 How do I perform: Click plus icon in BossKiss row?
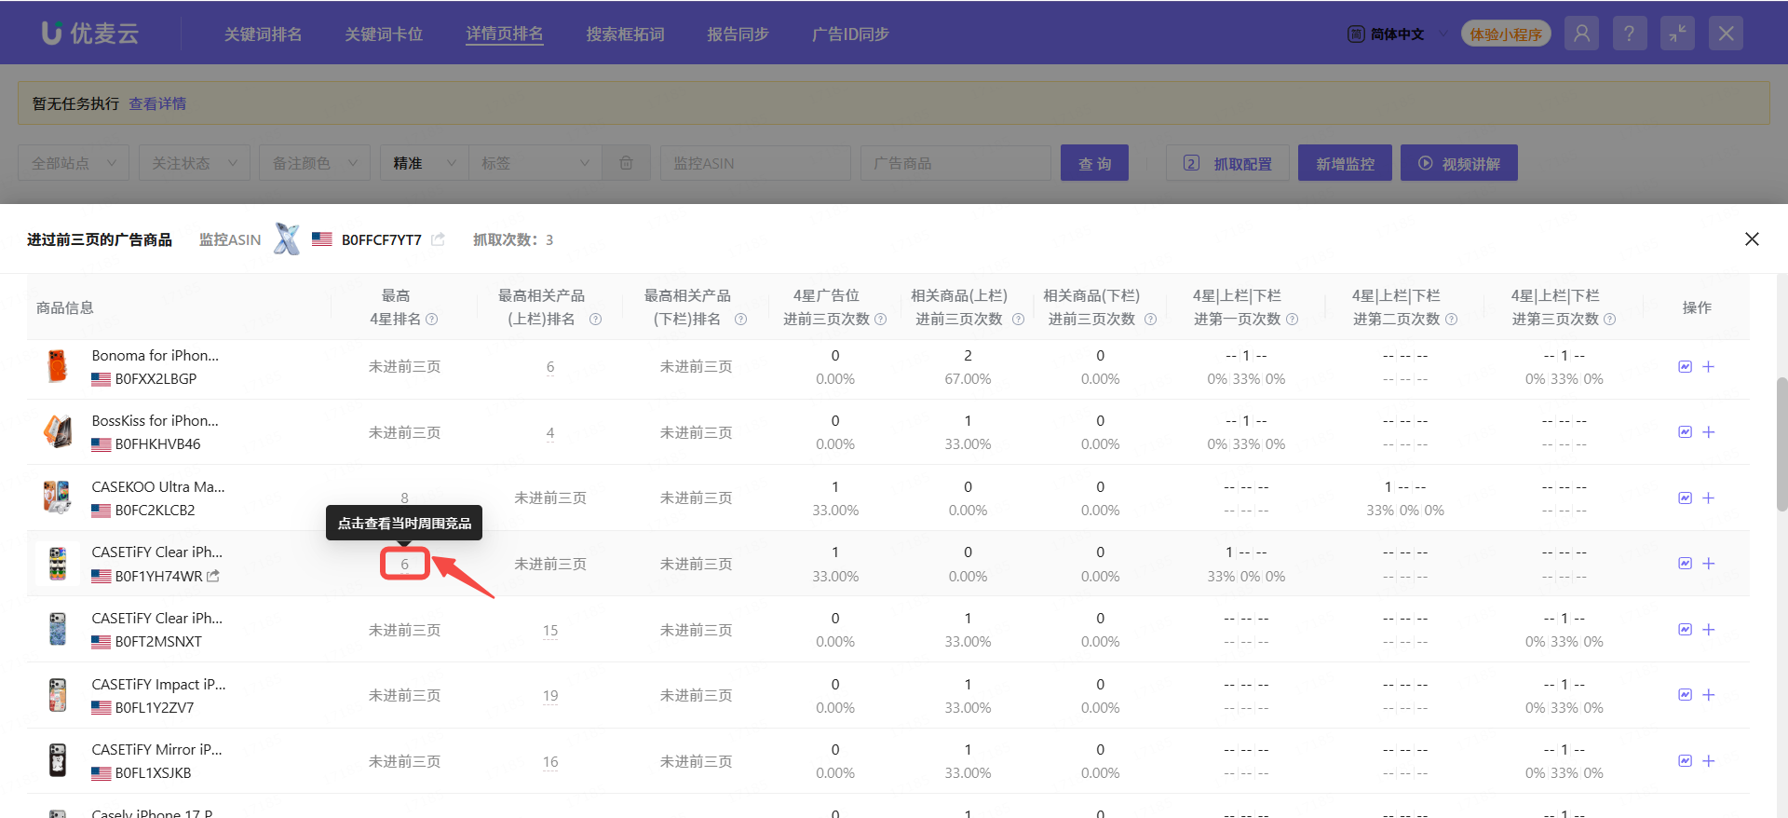(1709, 432)
